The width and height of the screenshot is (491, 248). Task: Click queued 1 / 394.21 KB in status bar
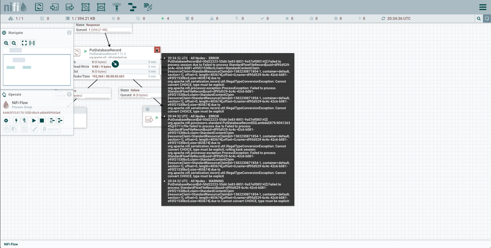pos(80,19)
